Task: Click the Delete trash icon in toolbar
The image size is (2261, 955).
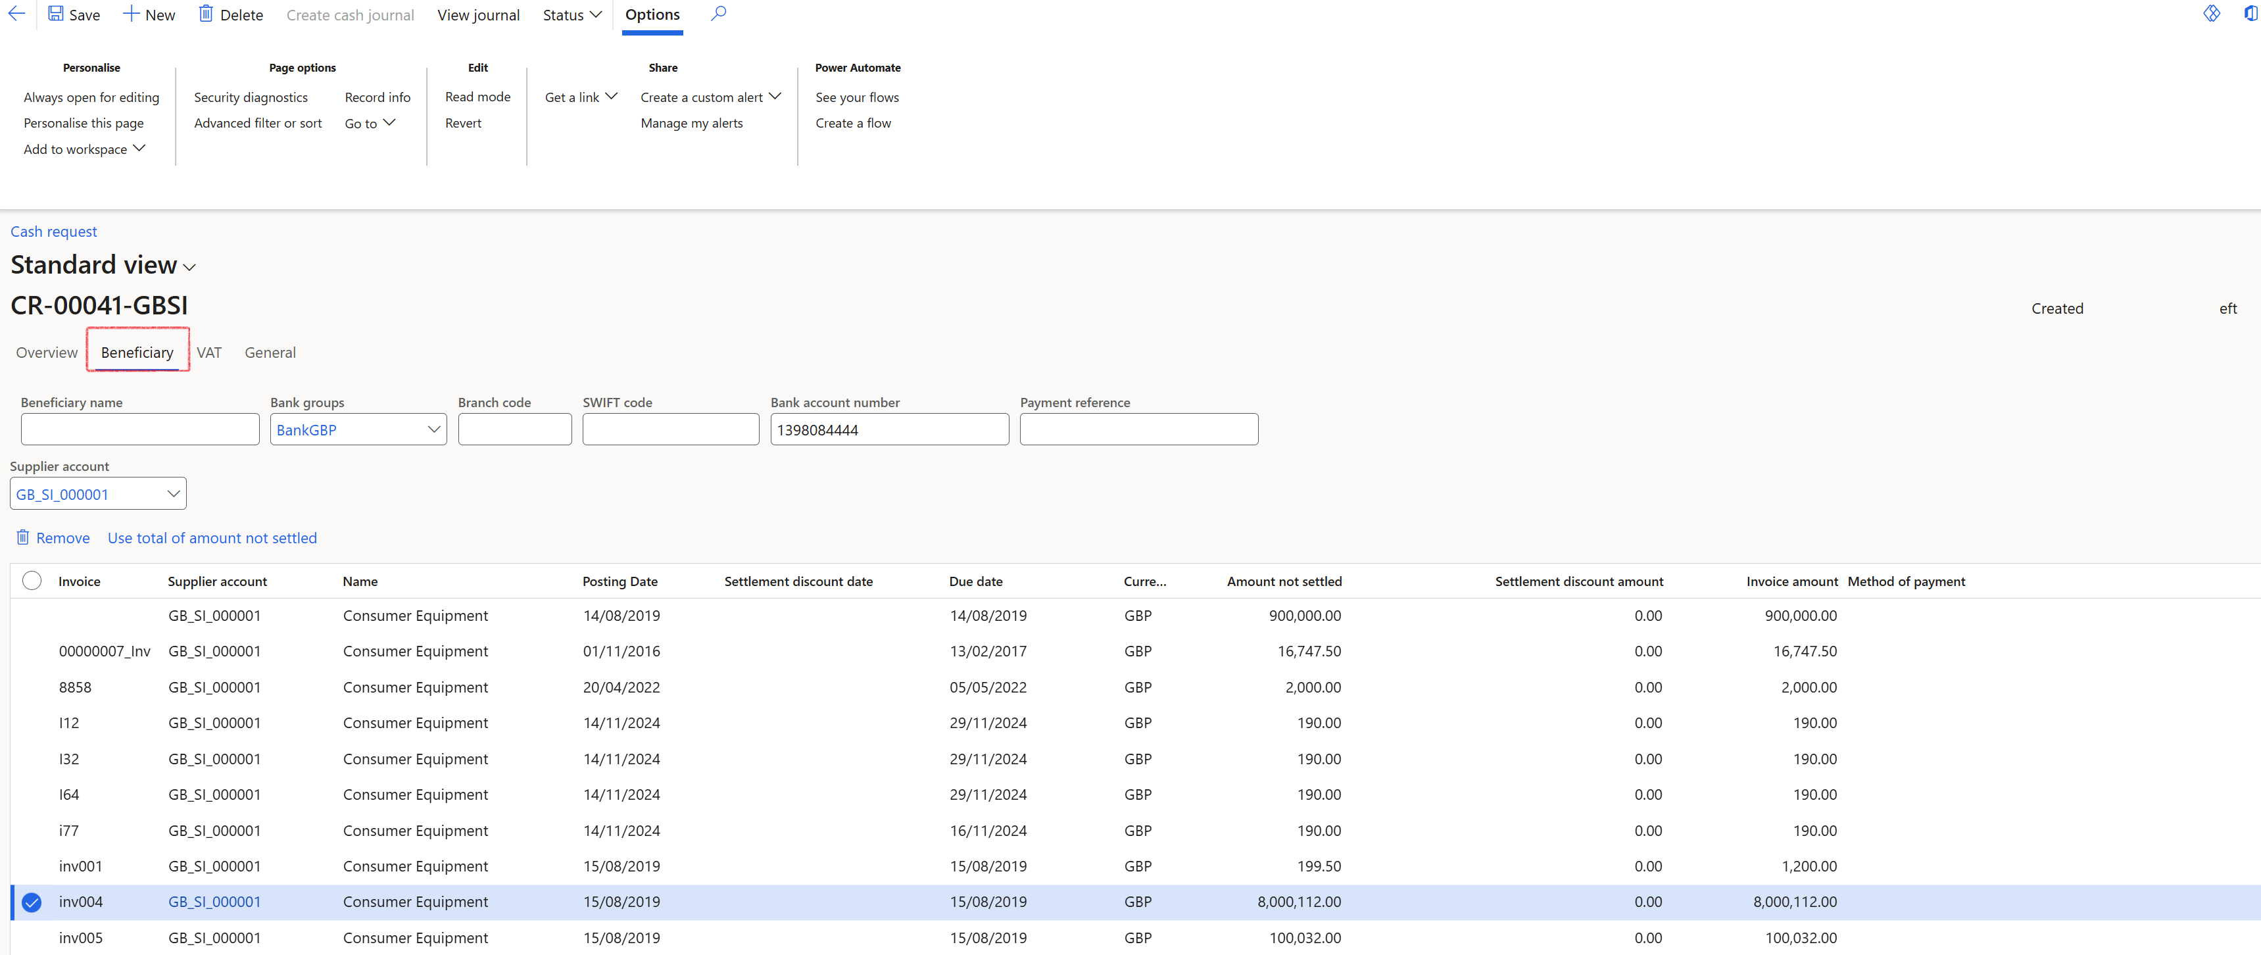Action: pos(205,14)
